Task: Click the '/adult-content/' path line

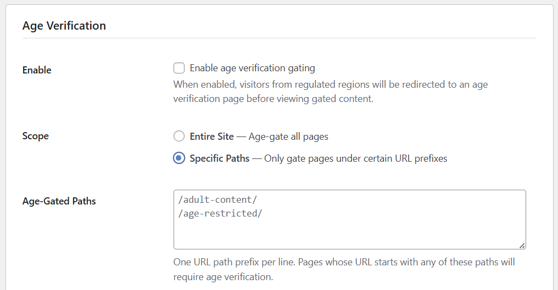Action: coord(217,200)
